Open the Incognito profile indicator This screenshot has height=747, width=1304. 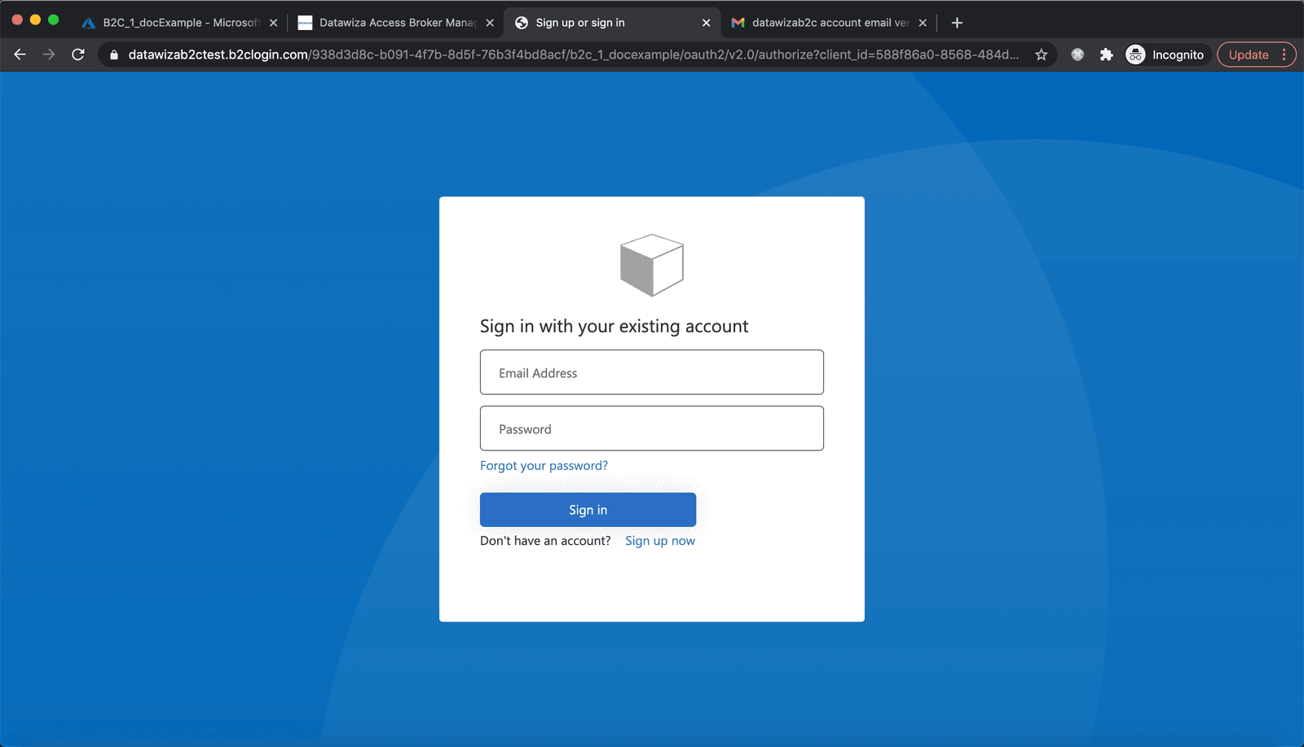[x=1165, y=55]
